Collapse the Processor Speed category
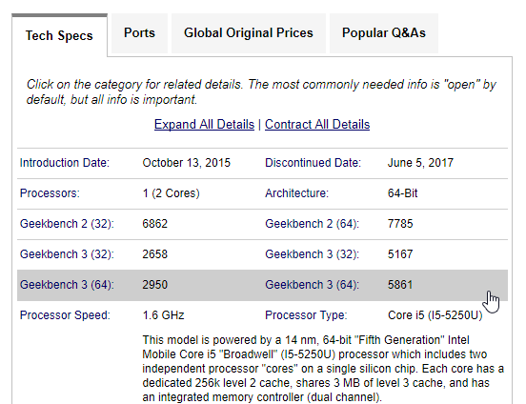Viewport: 526px width, 404px height. (65, 315)
